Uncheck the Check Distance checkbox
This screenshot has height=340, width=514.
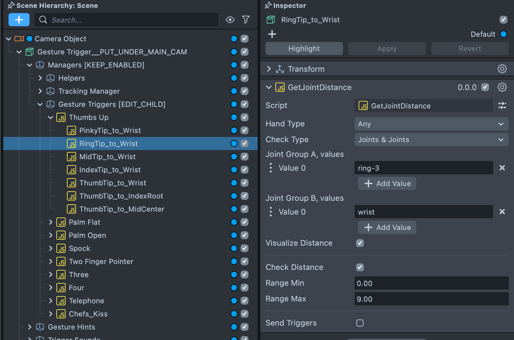[360, 267]
